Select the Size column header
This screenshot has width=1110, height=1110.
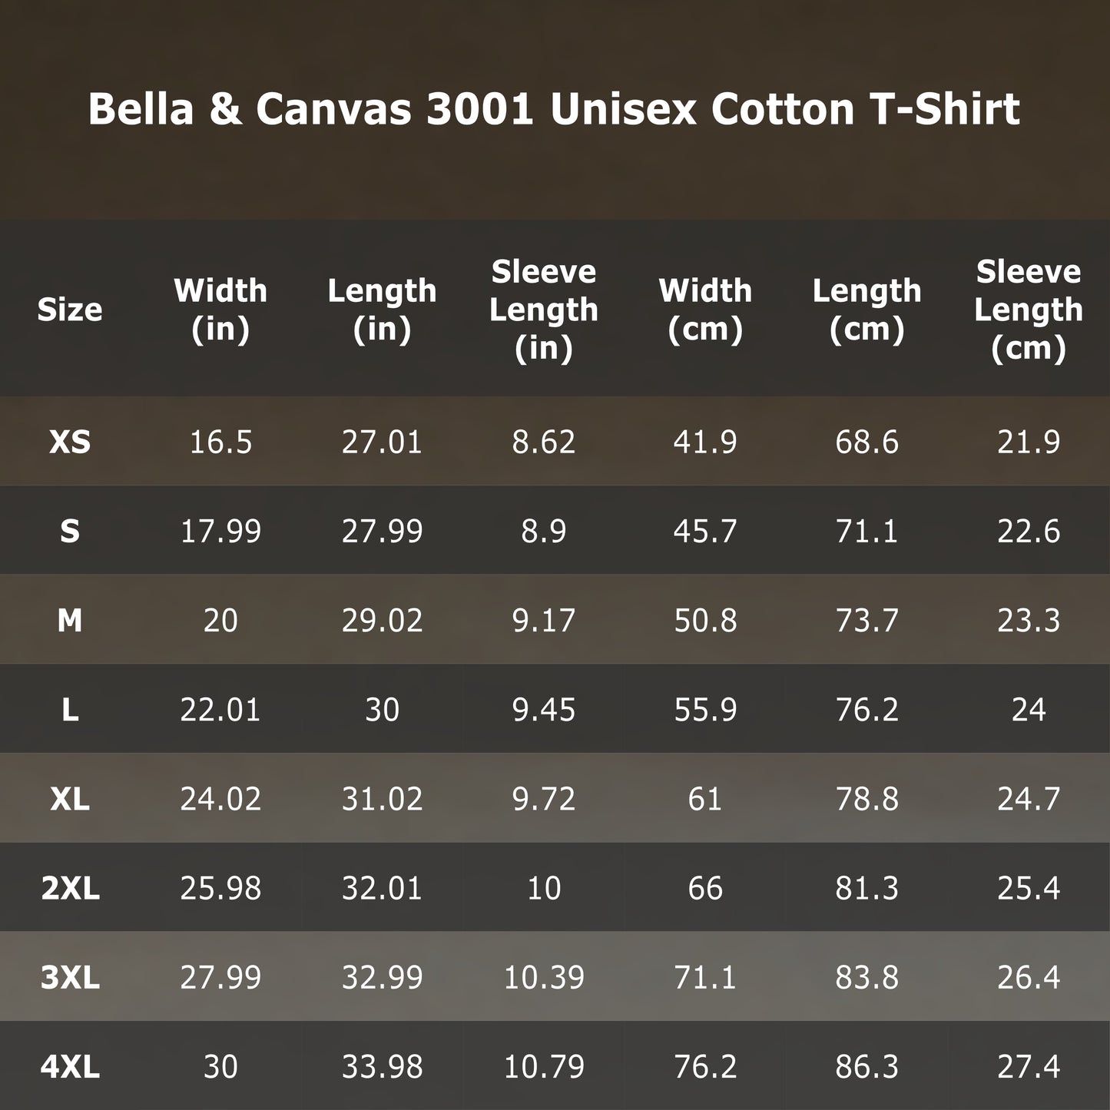tap(69, 310)
